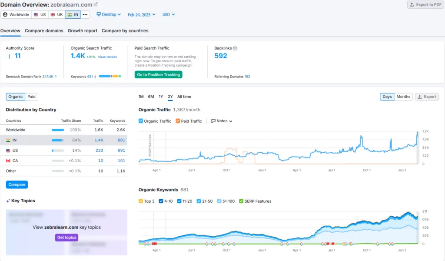445x261 pixels.
Task: Click the Get topics button
Action: (x=66, y=238)
